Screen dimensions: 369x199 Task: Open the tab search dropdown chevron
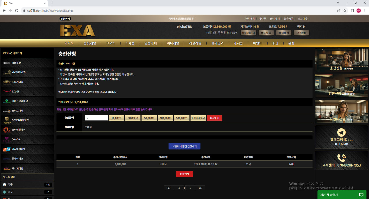pos(338,3)
